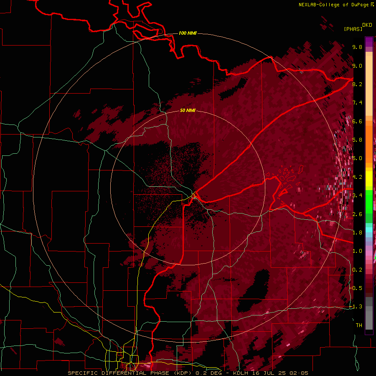This screenshot has width=376, height=376.
Task: Click the yellow segment of the color bar
Action: [x=369, y=179]
